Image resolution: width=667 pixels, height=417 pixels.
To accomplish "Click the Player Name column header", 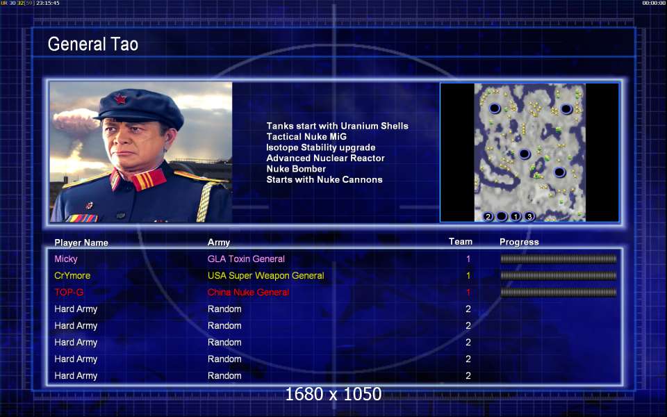I will pos(81,243).
